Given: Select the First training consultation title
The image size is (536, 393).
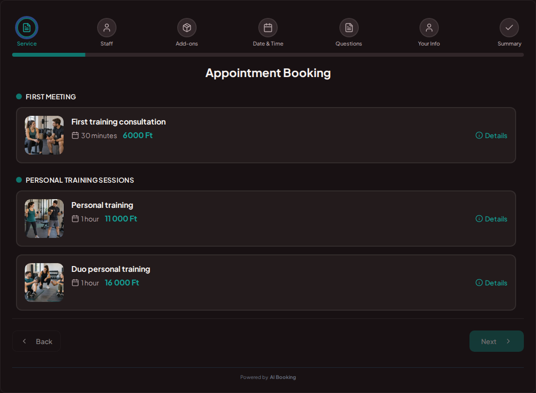Looking at the screenshot, I should pyautogui.click(x=118, y=122).
